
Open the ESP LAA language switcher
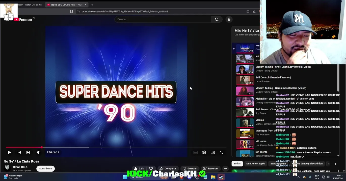point(317,177)
